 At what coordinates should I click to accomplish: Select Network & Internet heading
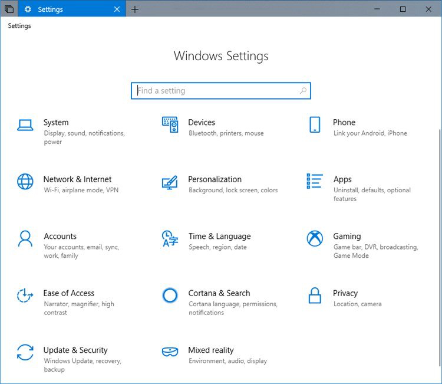pyautogui.click(x=78, y=179)
